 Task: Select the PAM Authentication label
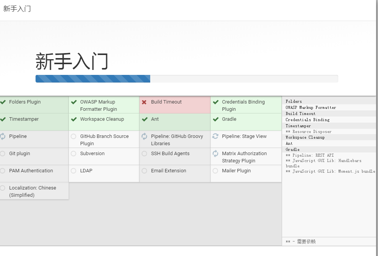(31, 170)
